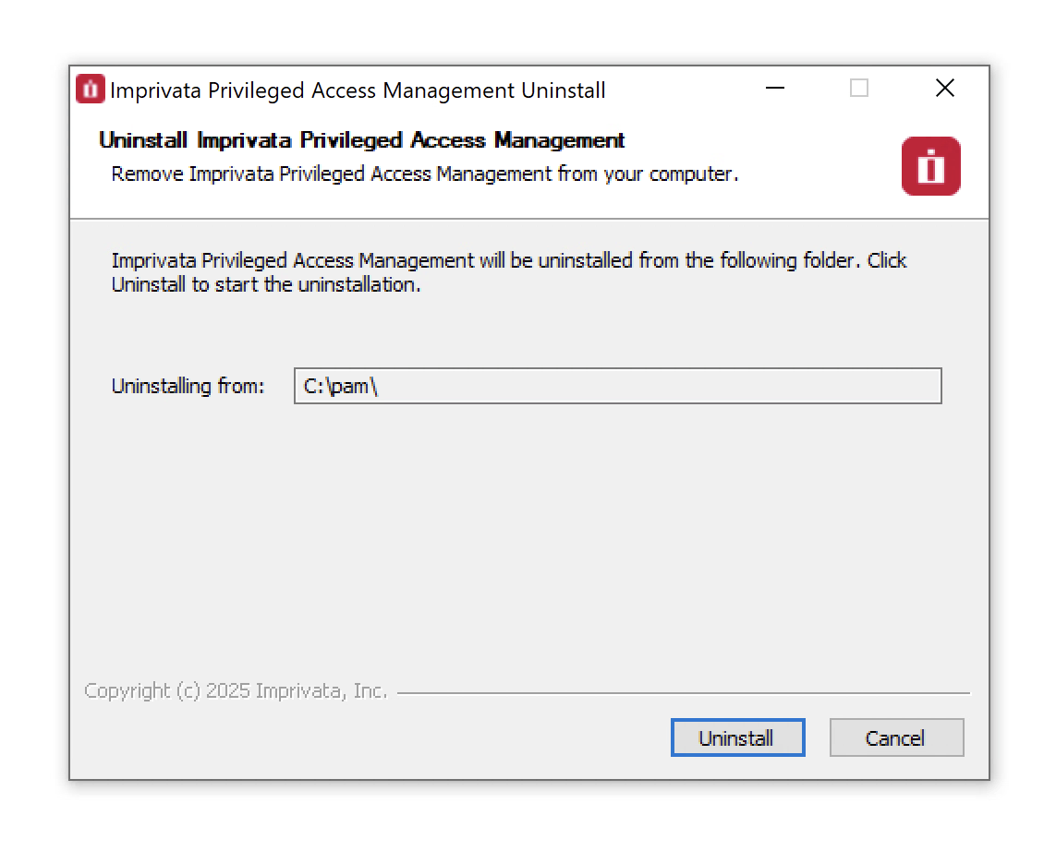Click the small Imprivata icon in title bar

[90, 90]
